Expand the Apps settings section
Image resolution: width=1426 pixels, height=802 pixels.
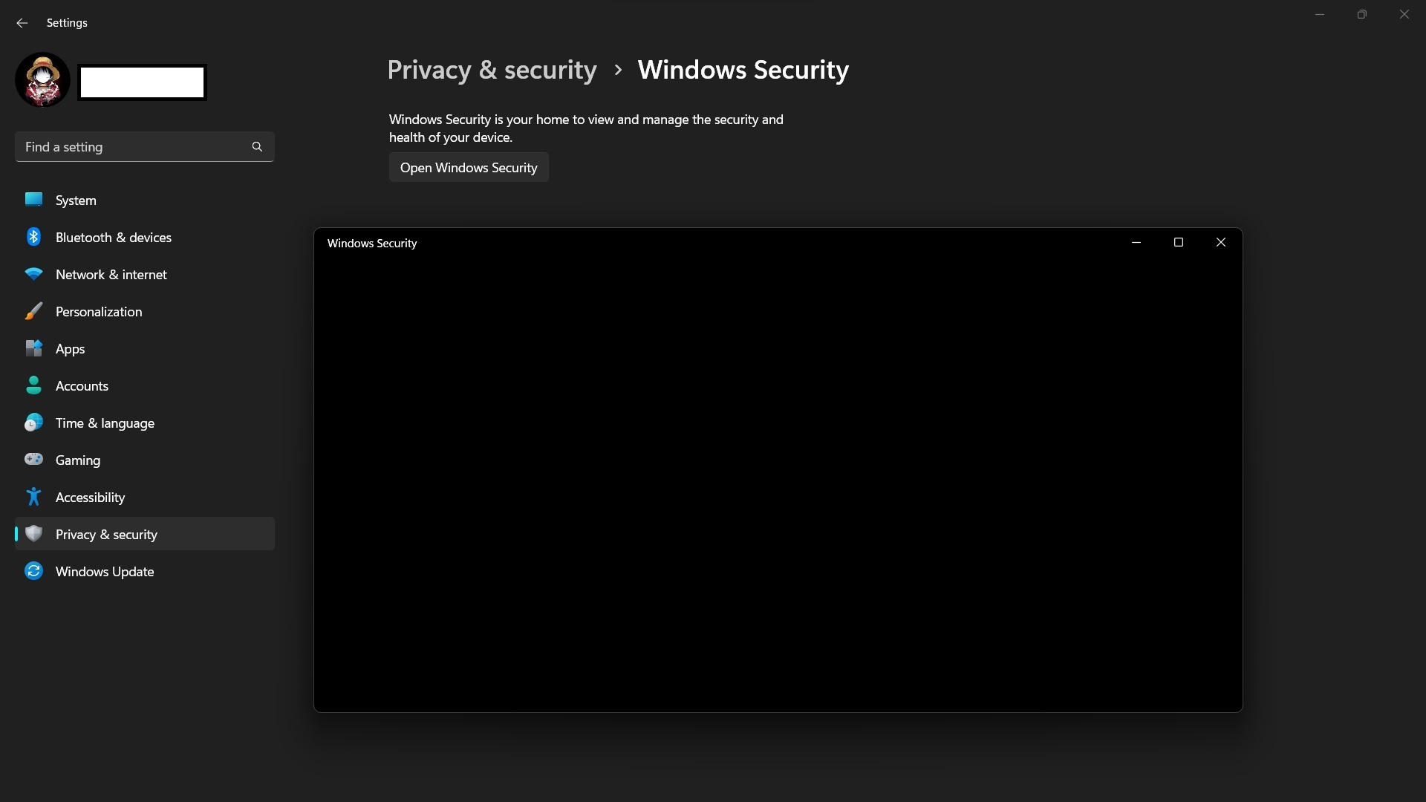tap(70, 348)
